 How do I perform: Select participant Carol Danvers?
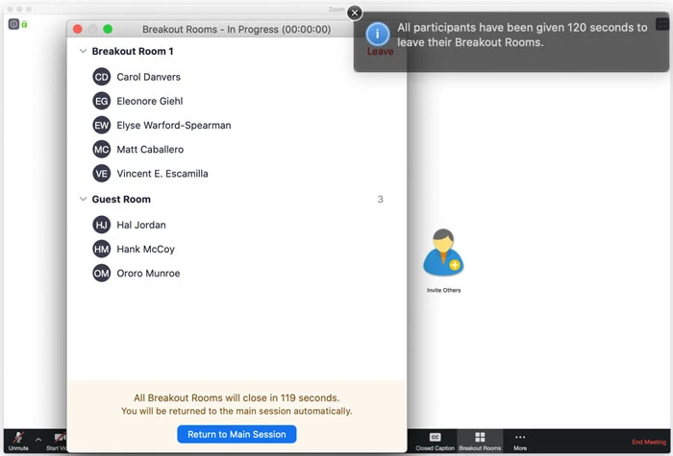[148, 77]
